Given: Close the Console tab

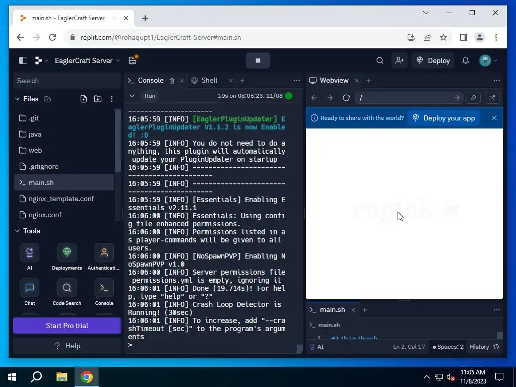Looking at the screenshot, I should (181, 81).
